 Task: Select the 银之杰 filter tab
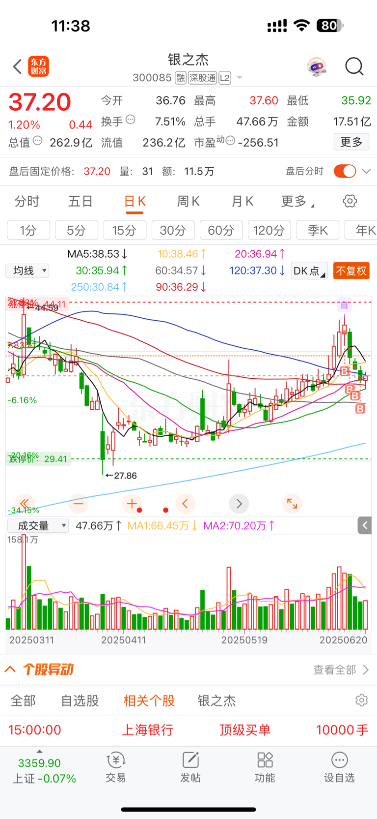click(x=216, y=700)
